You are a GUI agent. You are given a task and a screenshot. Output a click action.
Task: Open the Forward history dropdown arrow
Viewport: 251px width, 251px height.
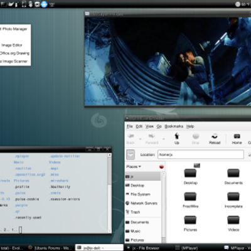(x=163, y=139)
